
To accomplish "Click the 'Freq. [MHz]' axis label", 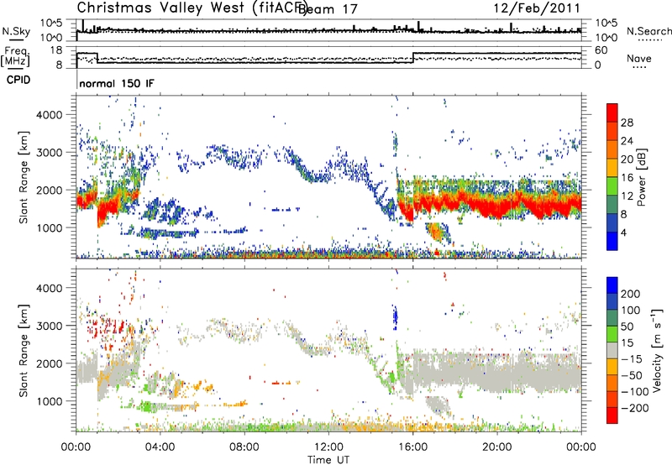I will (15, 56).
